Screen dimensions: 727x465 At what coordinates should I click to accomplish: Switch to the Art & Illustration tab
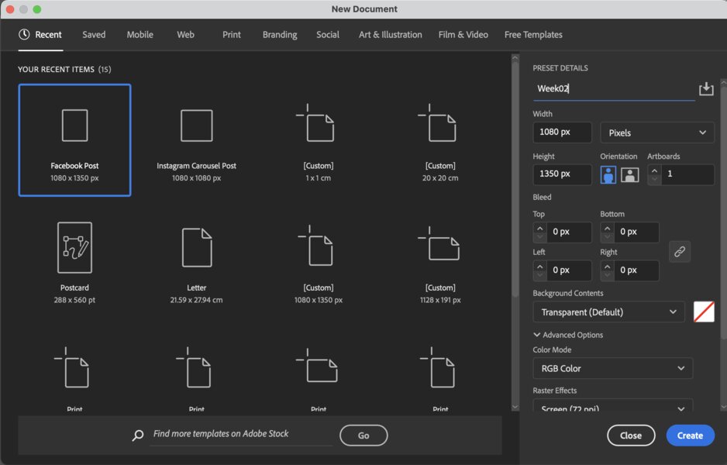pyautogui.click(x=390, y=35)
